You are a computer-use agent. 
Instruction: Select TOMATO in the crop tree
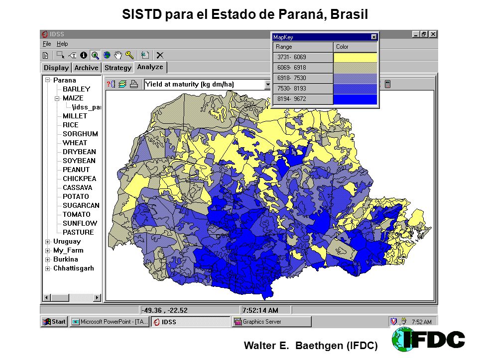[x=76, y=214]
